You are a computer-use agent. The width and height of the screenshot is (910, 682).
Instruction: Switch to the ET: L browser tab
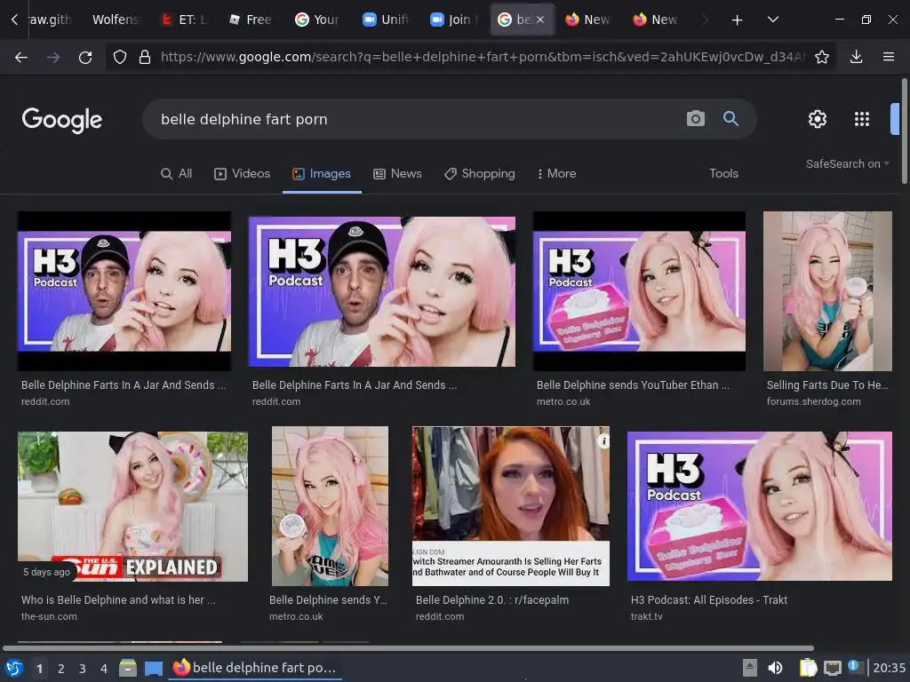click(x=185, y=20)
